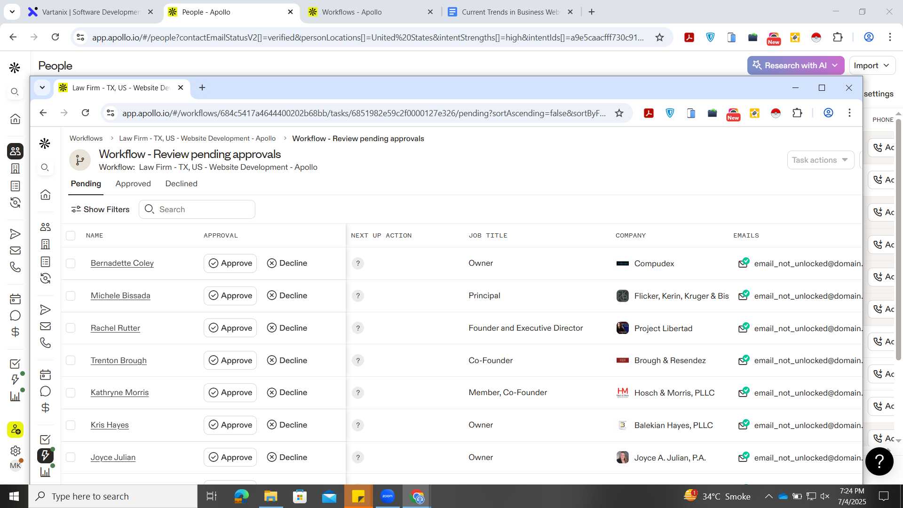
Task: Open the Import dropdown in People window
Action: tap(871, 65)
